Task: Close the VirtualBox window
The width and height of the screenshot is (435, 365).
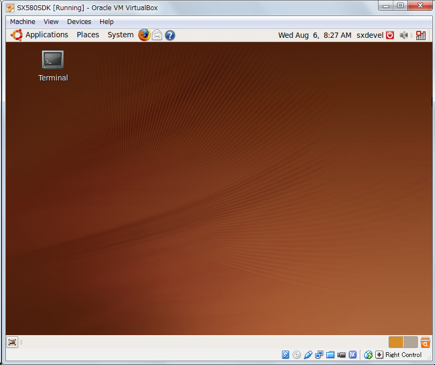Action: [420, 5]
